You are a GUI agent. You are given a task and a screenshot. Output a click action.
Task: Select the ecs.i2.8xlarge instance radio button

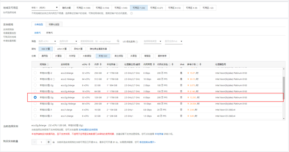tap(35, 73)
